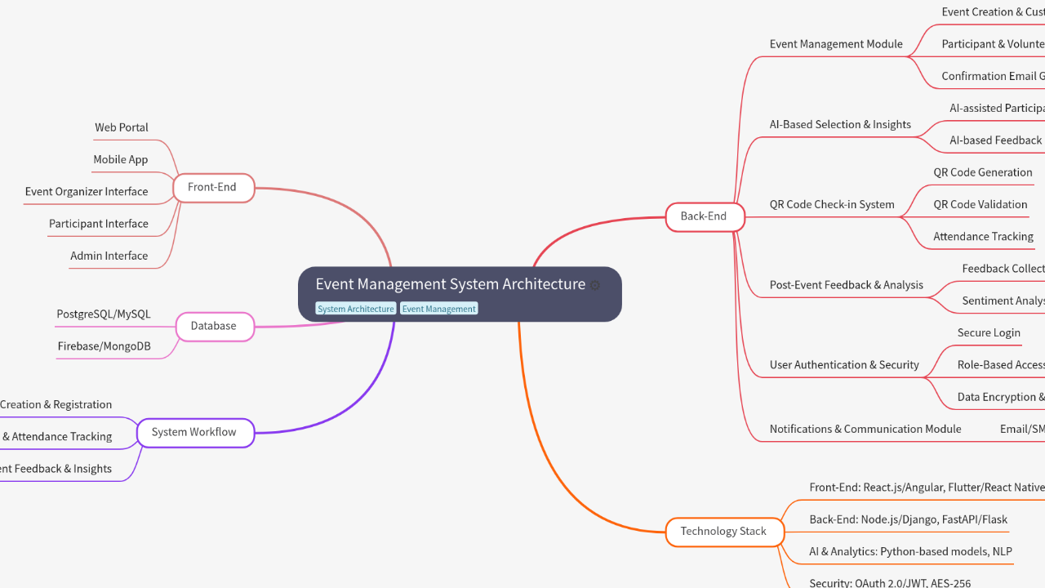
Task: Click the Notifications & Communication Module branch
Action: click(x=865, y=429)
